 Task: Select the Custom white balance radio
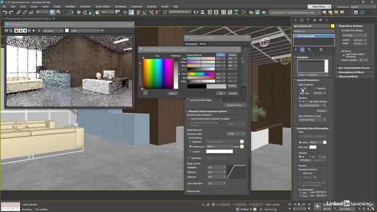click(x=190, y=151)
